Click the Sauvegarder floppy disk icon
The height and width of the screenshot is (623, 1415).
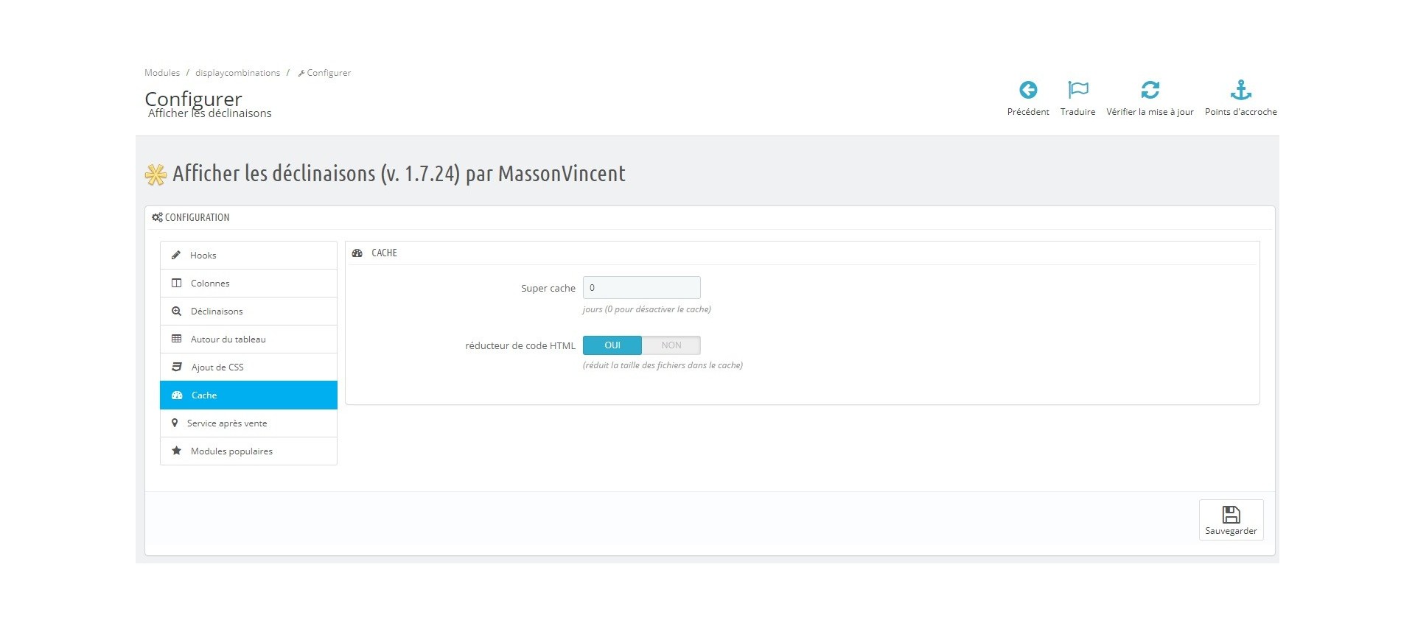pos(1231,515)
